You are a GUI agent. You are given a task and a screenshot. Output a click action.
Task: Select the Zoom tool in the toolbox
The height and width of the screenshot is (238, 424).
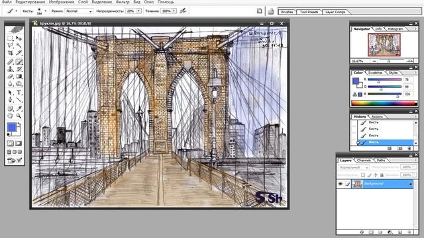[19, 116]
